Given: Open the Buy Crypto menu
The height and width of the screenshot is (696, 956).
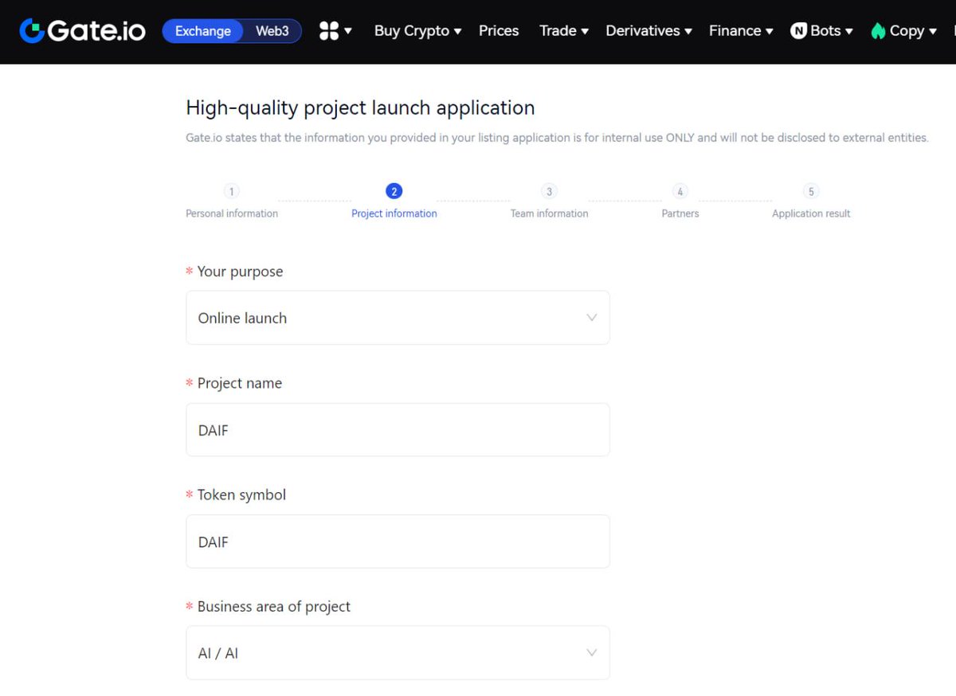Looking at the screenshot, I should point(417,31).
